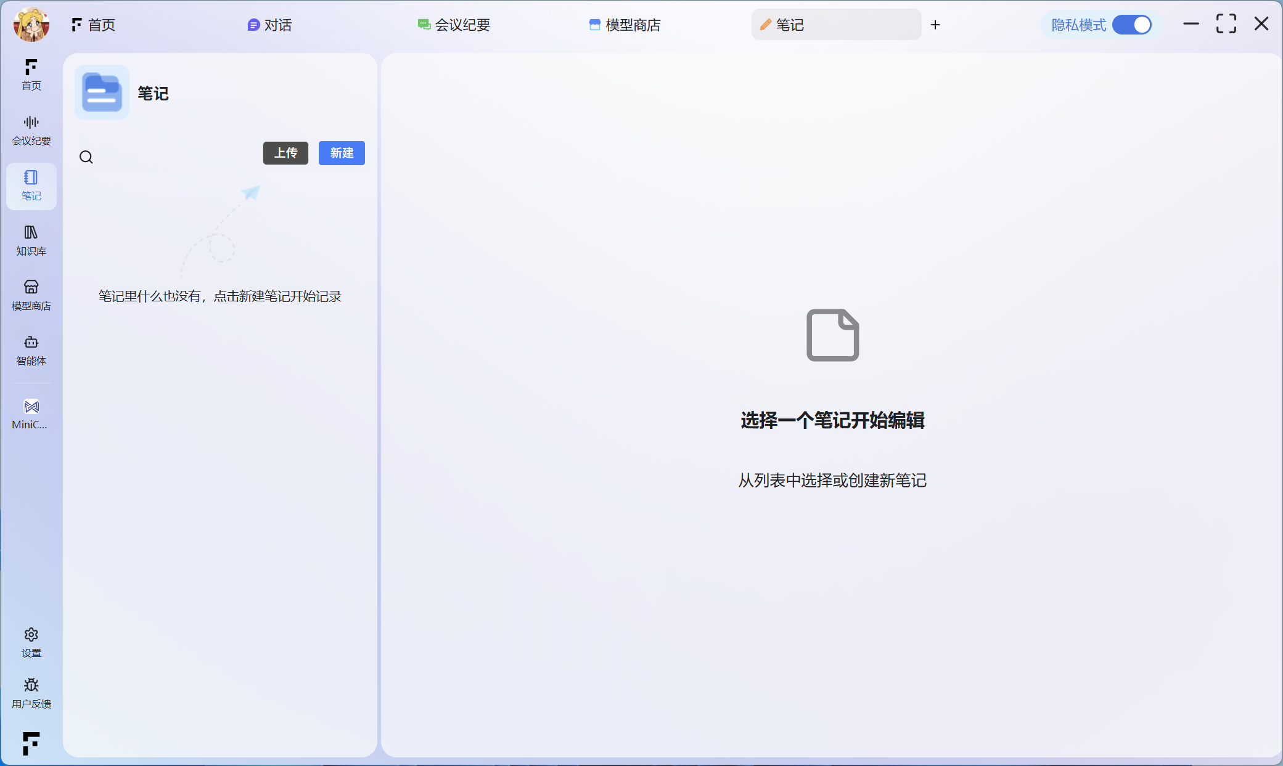Open the MiniC... sidebar app

tap(31, 414)
